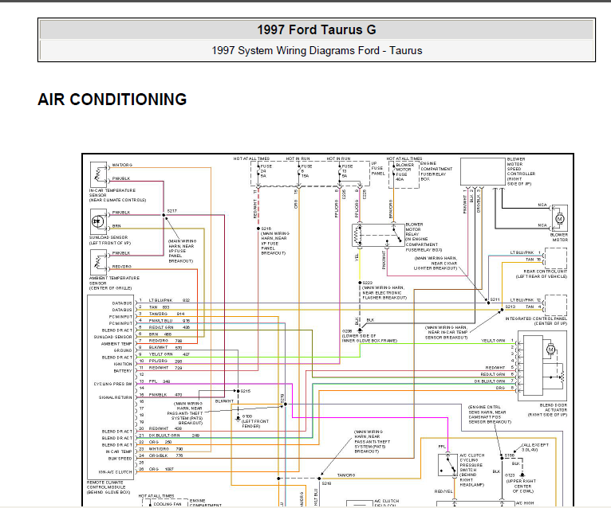
Task: Click the "INTEGRATED CONTROL PANEL" label
Action: click(x=536, y=318)
